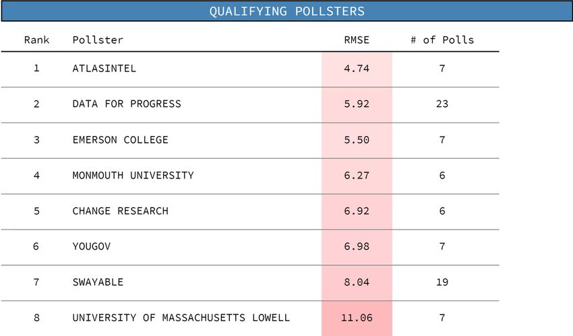Image resolution: width=573 pixels, height=336 pixels.
Task: Click MONMOUTH UNIVERSITY pollster entry
Action: (133, 175)
